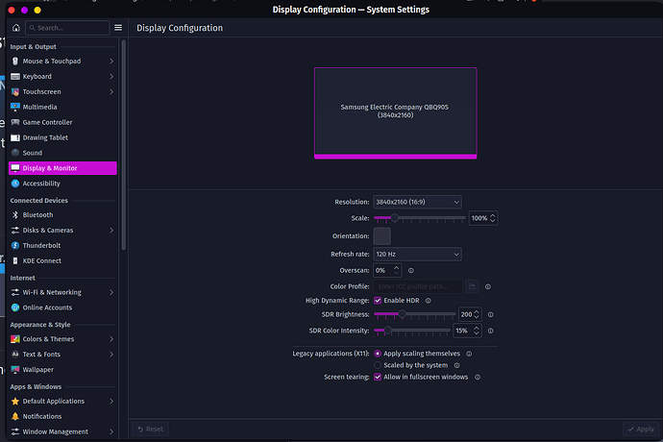Select Display & Monitor in the sidebar
The image size is (663, 442).
pyautogui.click(x=62, y=168)
